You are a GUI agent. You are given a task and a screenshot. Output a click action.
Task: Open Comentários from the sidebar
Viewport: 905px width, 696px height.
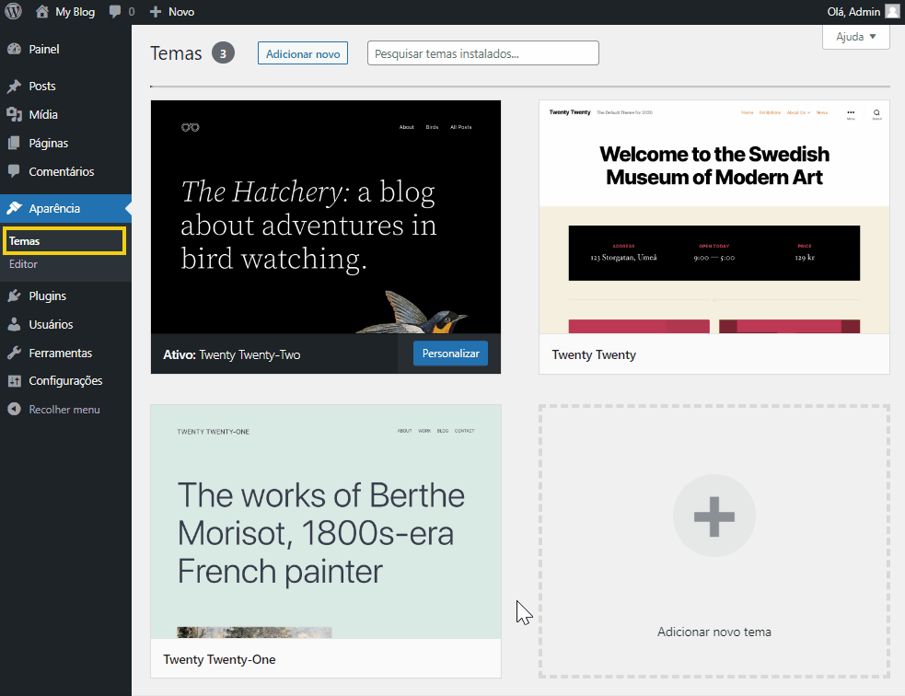(65, 171)
